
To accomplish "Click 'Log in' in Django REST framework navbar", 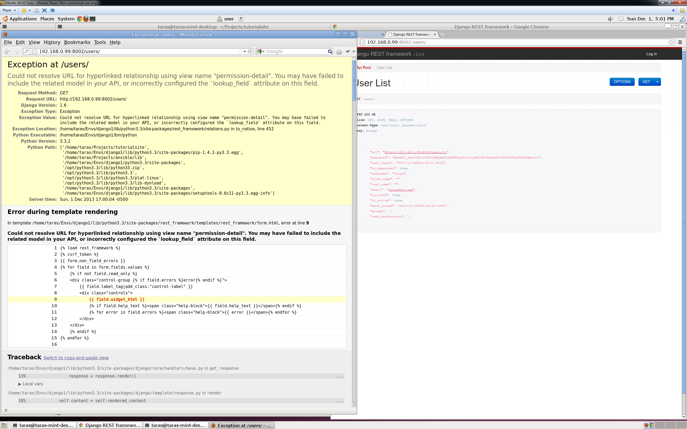I will (x=651, y=54).
